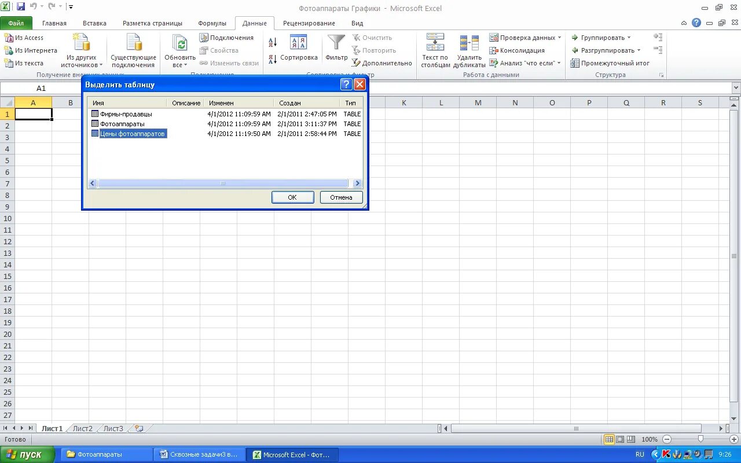Image resolution: width=741 pixels, height=463 pixels.
Task: Open the Customize Quick Access Toolbar dropdown
Action: tap(71, 7)
